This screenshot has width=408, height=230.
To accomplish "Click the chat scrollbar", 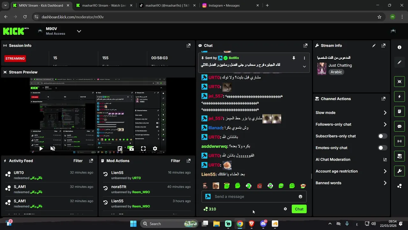I will coord(311,176).
